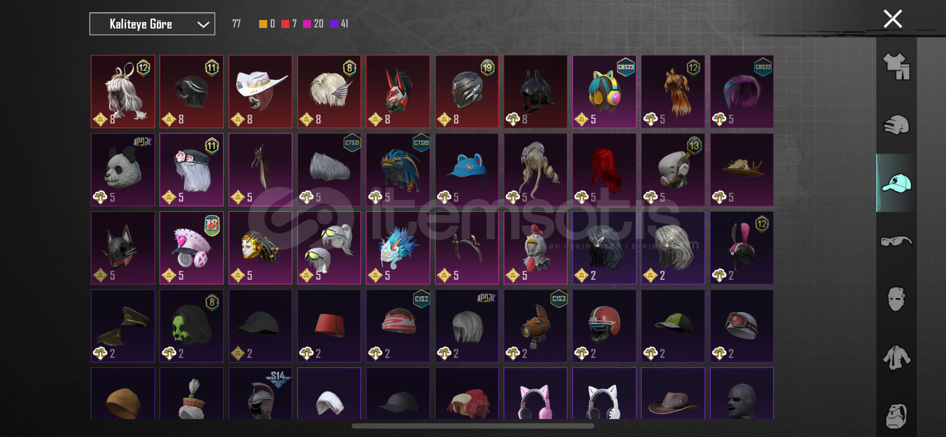
Task: Select the jacket category in sidebar
Action: [896, 358]
